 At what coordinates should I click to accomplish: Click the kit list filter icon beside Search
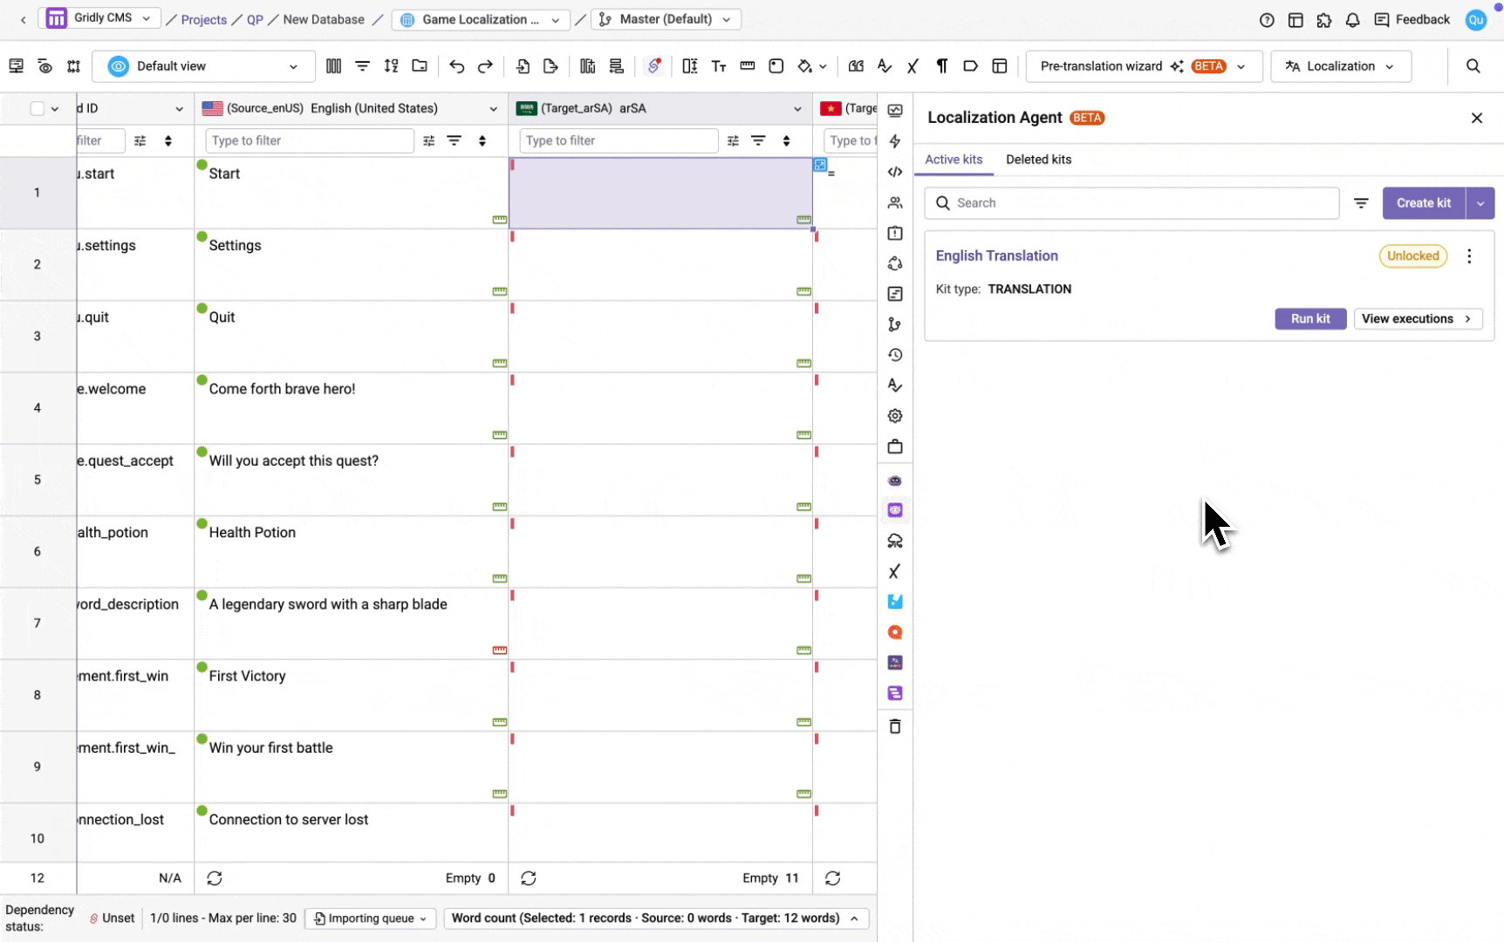point(1361,203)
